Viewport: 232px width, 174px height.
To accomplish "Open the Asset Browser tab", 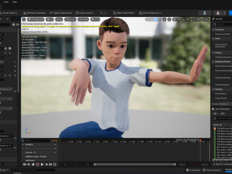I will click(221, 109).
